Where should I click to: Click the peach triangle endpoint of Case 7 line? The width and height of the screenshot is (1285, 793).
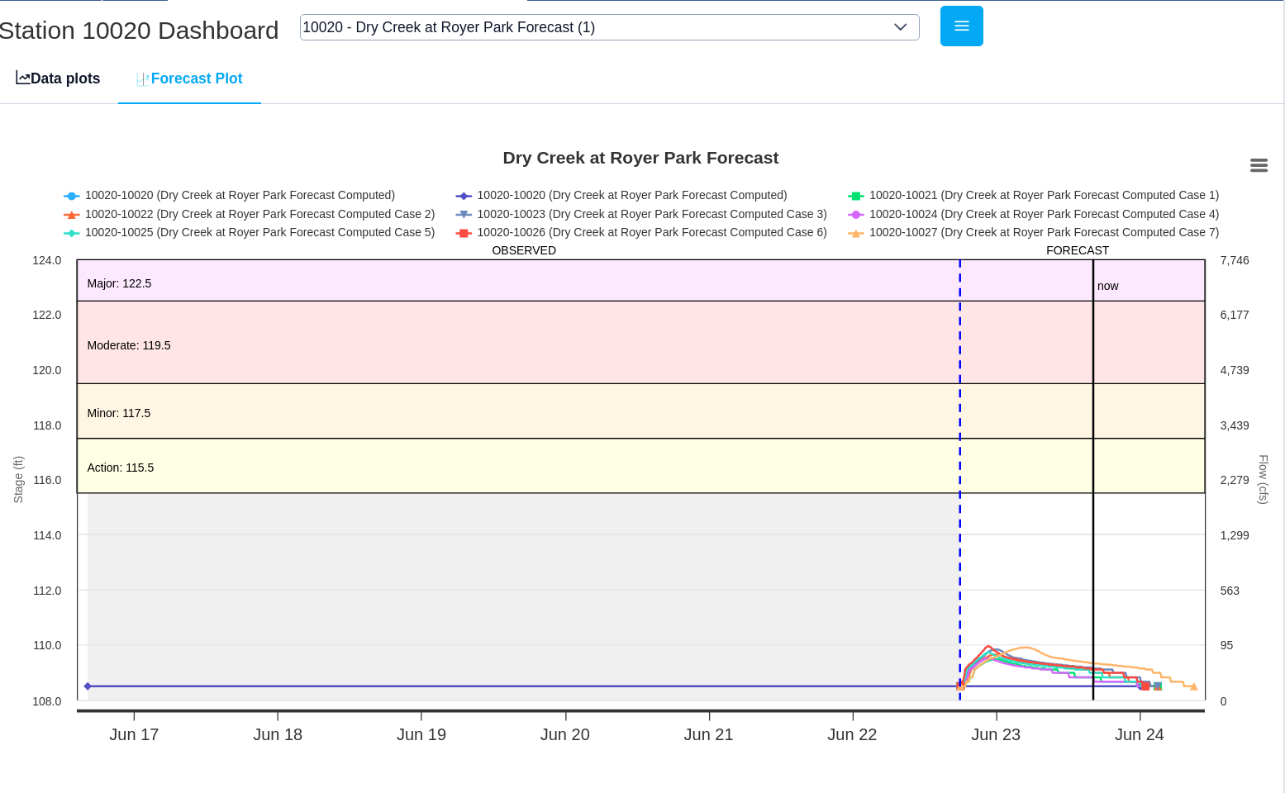click(x=1193, y=686)
